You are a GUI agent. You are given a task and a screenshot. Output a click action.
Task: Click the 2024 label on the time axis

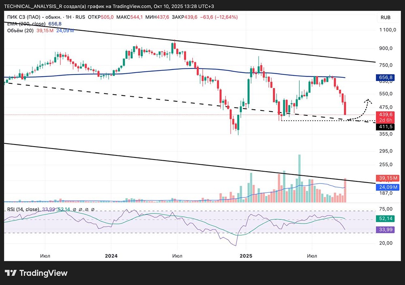(111, 256)
